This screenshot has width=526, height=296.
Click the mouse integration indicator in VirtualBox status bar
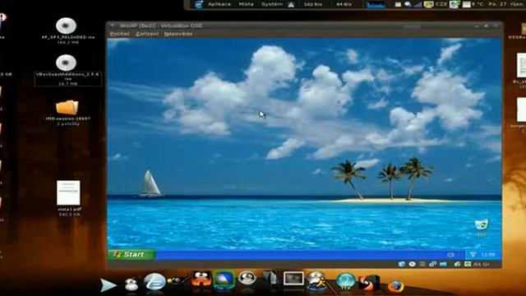[457, 265]
